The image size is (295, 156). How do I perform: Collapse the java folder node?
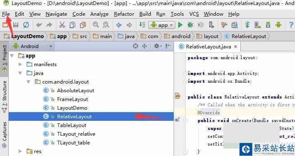[20, 73]
